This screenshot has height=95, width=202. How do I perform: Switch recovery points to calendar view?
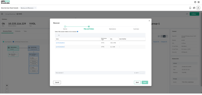click(x=162, y=36)
